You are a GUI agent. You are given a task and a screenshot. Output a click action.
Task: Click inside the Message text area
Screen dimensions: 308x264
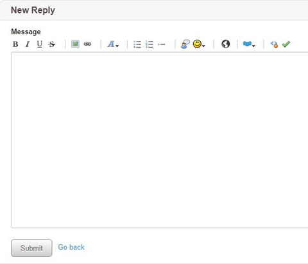click(160, 140)
